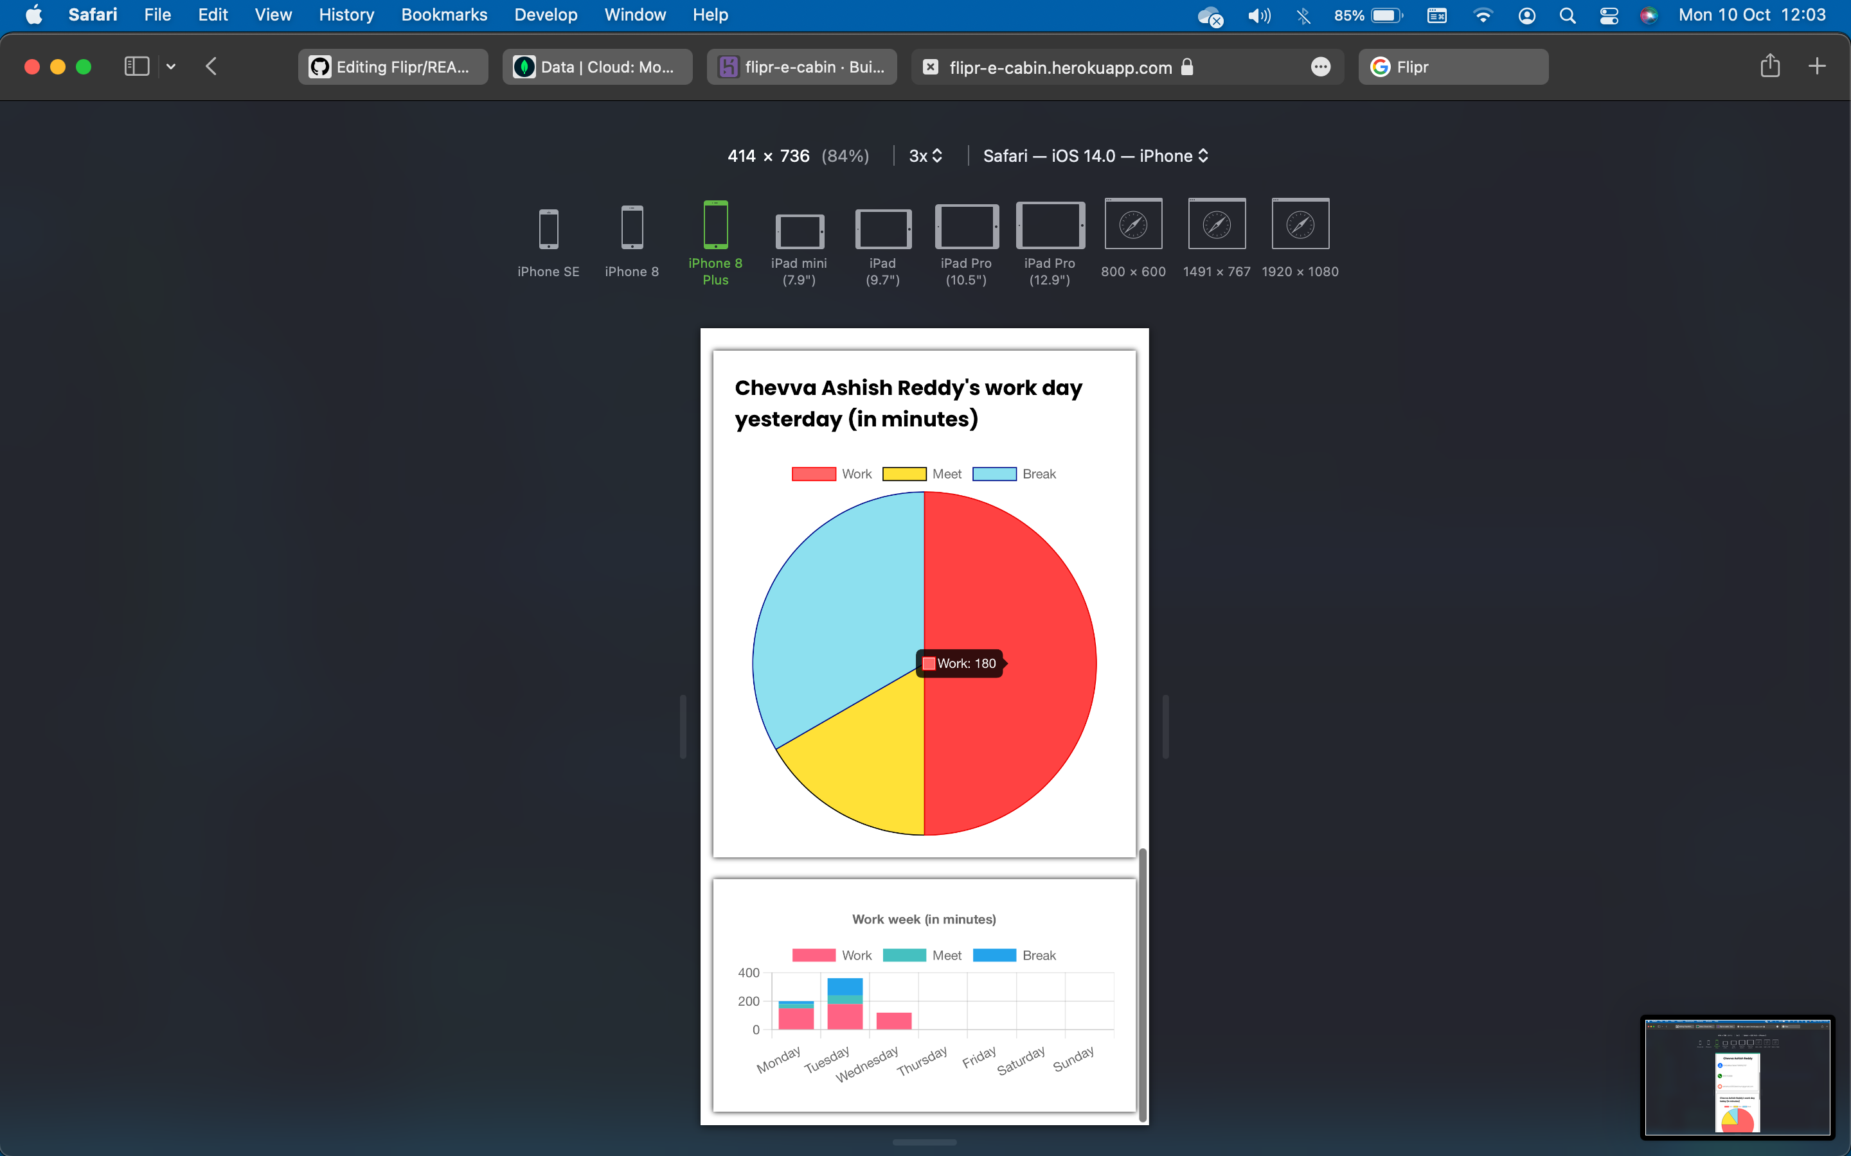This screenshot has height=1156, width=1851.
Task: Show the Safari sidebar
Action: 136,67
